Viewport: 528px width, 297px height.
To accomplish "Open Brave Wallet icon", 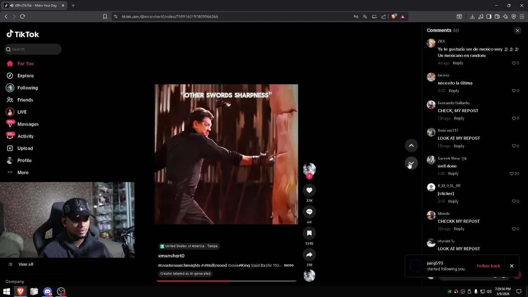I will click(x=497, y=16).
